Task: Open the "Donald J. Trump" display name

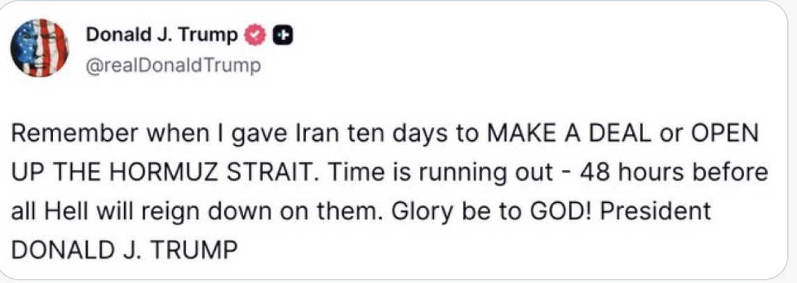Action: 162,34
